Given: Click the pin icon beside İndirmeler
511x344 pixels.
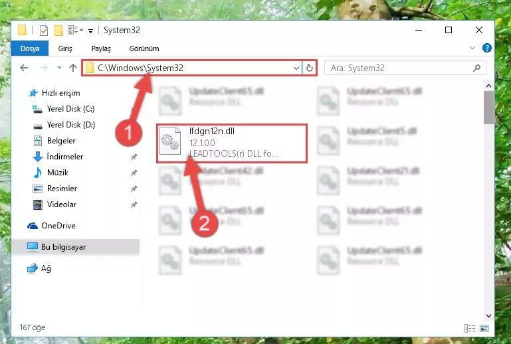Looking at the screenshot, I should (134, 157).
